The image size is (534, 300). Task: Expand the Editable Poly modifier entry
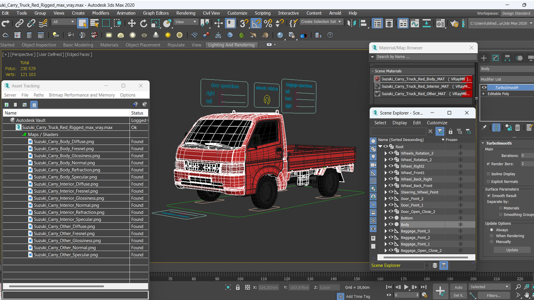tap(484, 94)
